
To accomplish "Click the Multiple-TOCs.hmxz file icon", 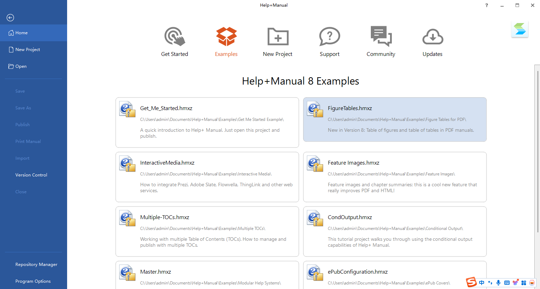I will 127,218.
